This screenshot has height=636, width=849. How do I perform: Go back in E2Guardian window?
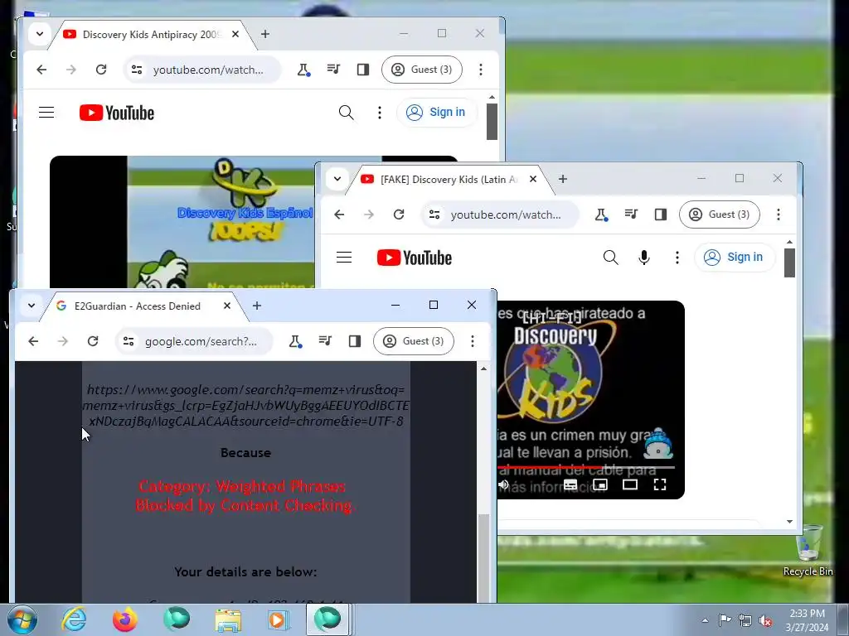(33, 341)
